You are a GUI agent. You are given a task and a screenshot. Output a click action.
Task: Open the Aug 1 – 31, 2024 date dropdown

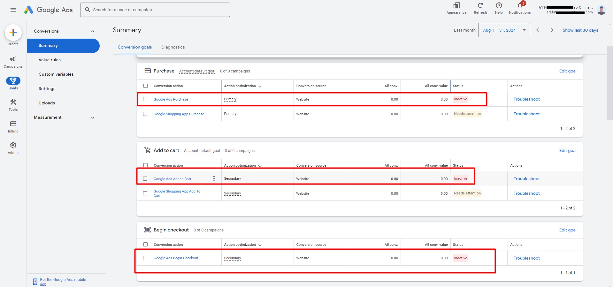pyautogui.click(x=504, y=30)
